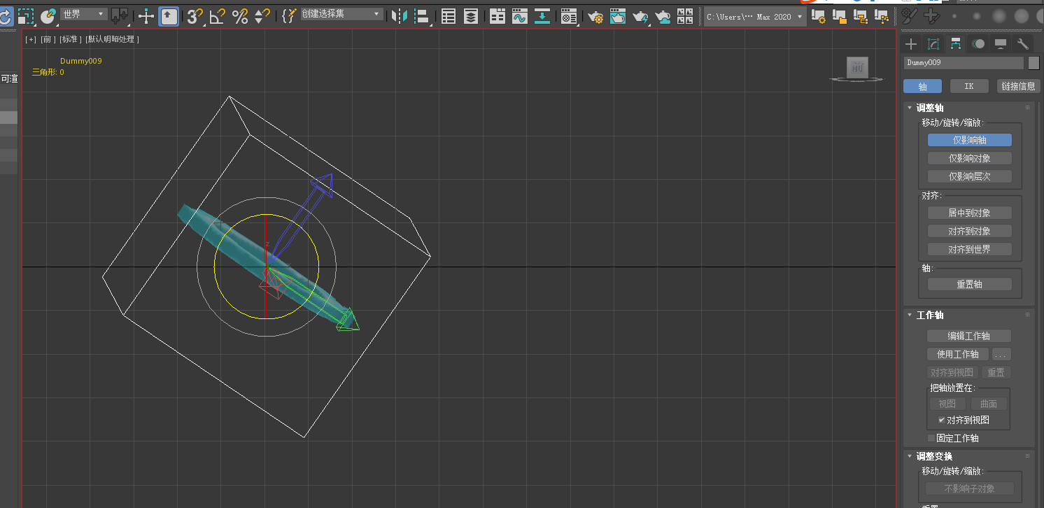Click the Place object tool icon

click(x=48, y=17)
